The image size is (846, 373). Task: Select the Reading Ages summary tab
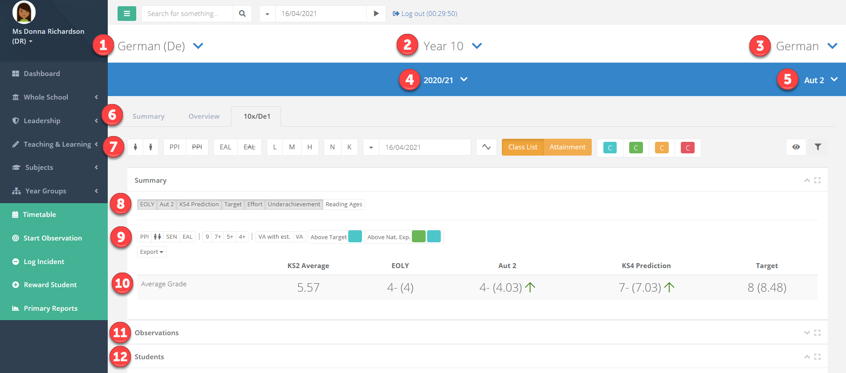click(x=344, y=205)
